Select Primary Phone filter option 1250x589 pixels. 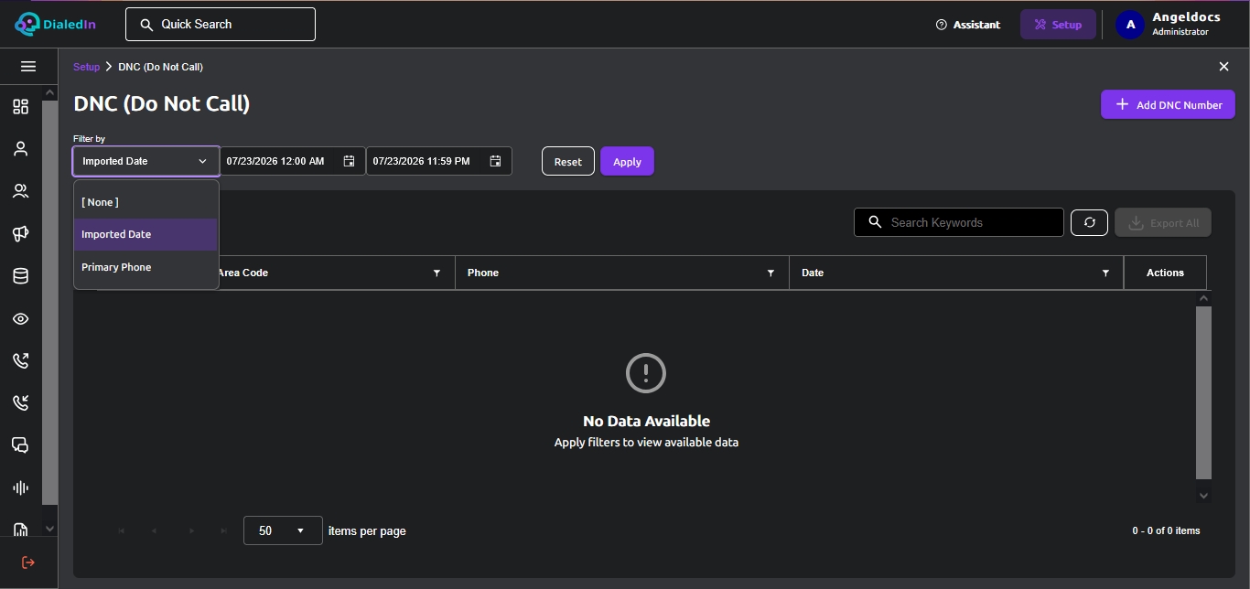145,267
